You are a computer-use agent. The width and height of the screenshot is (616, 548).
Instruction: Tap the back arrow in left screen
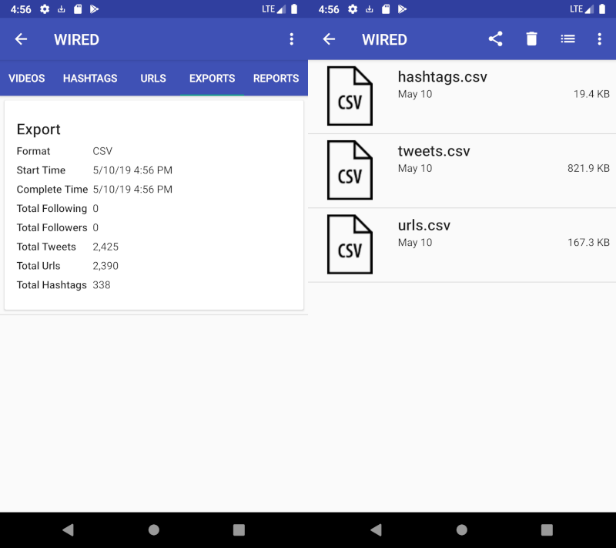coord(21,39)
